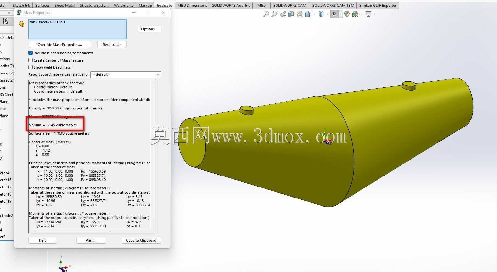This screenshot has width=497, height=272.
Task: Open Dynamic Annotation Views icon
Action: click(x=300, y=14)
